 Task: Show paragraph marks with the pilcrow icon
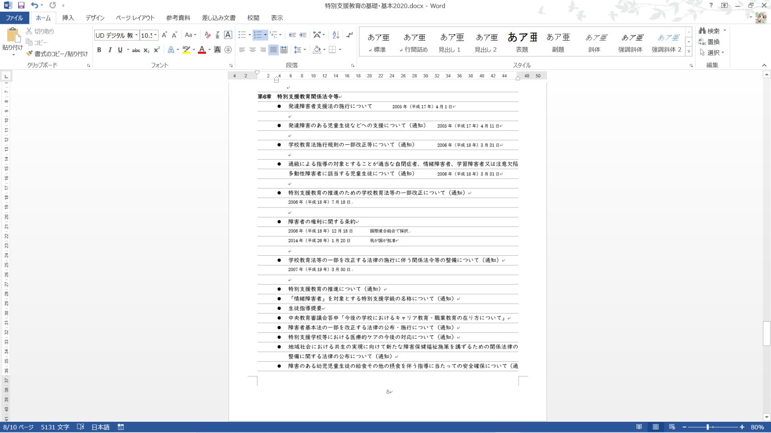pyautogui.click(x=350, y=35)
